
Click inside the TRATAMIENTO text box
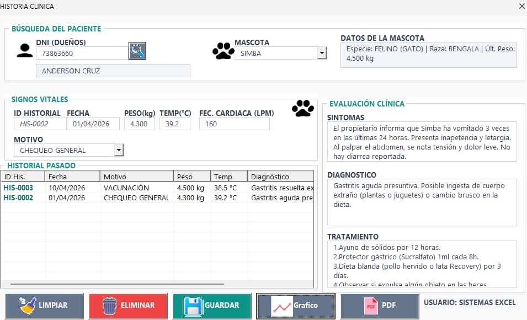422,264
